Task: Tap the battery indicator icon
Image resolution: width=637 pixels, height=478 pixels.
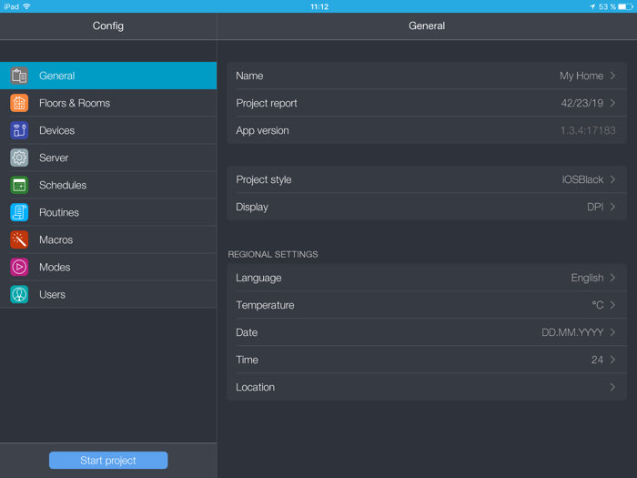Action: tap(626, 6)
